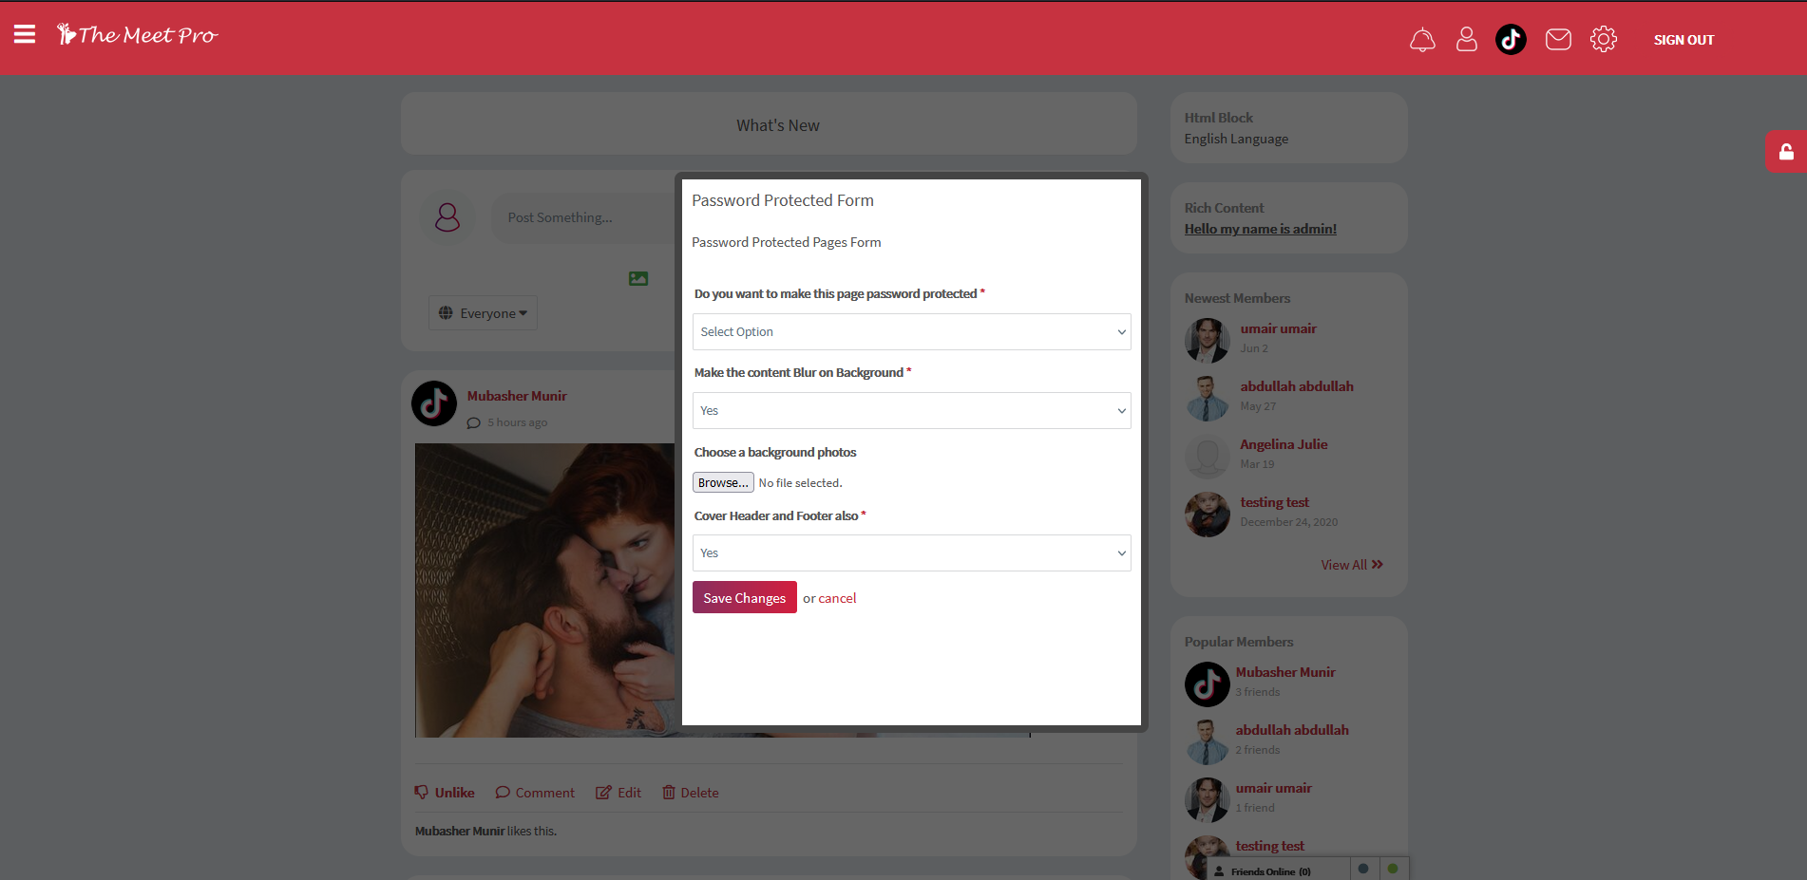
Task: Open the hamburger menu icon
Action: click(25, 34)
